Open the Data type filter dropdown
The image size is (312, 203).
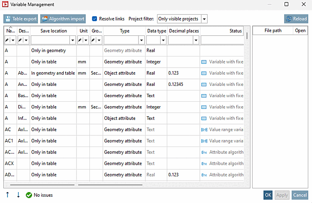coord(163,40)
